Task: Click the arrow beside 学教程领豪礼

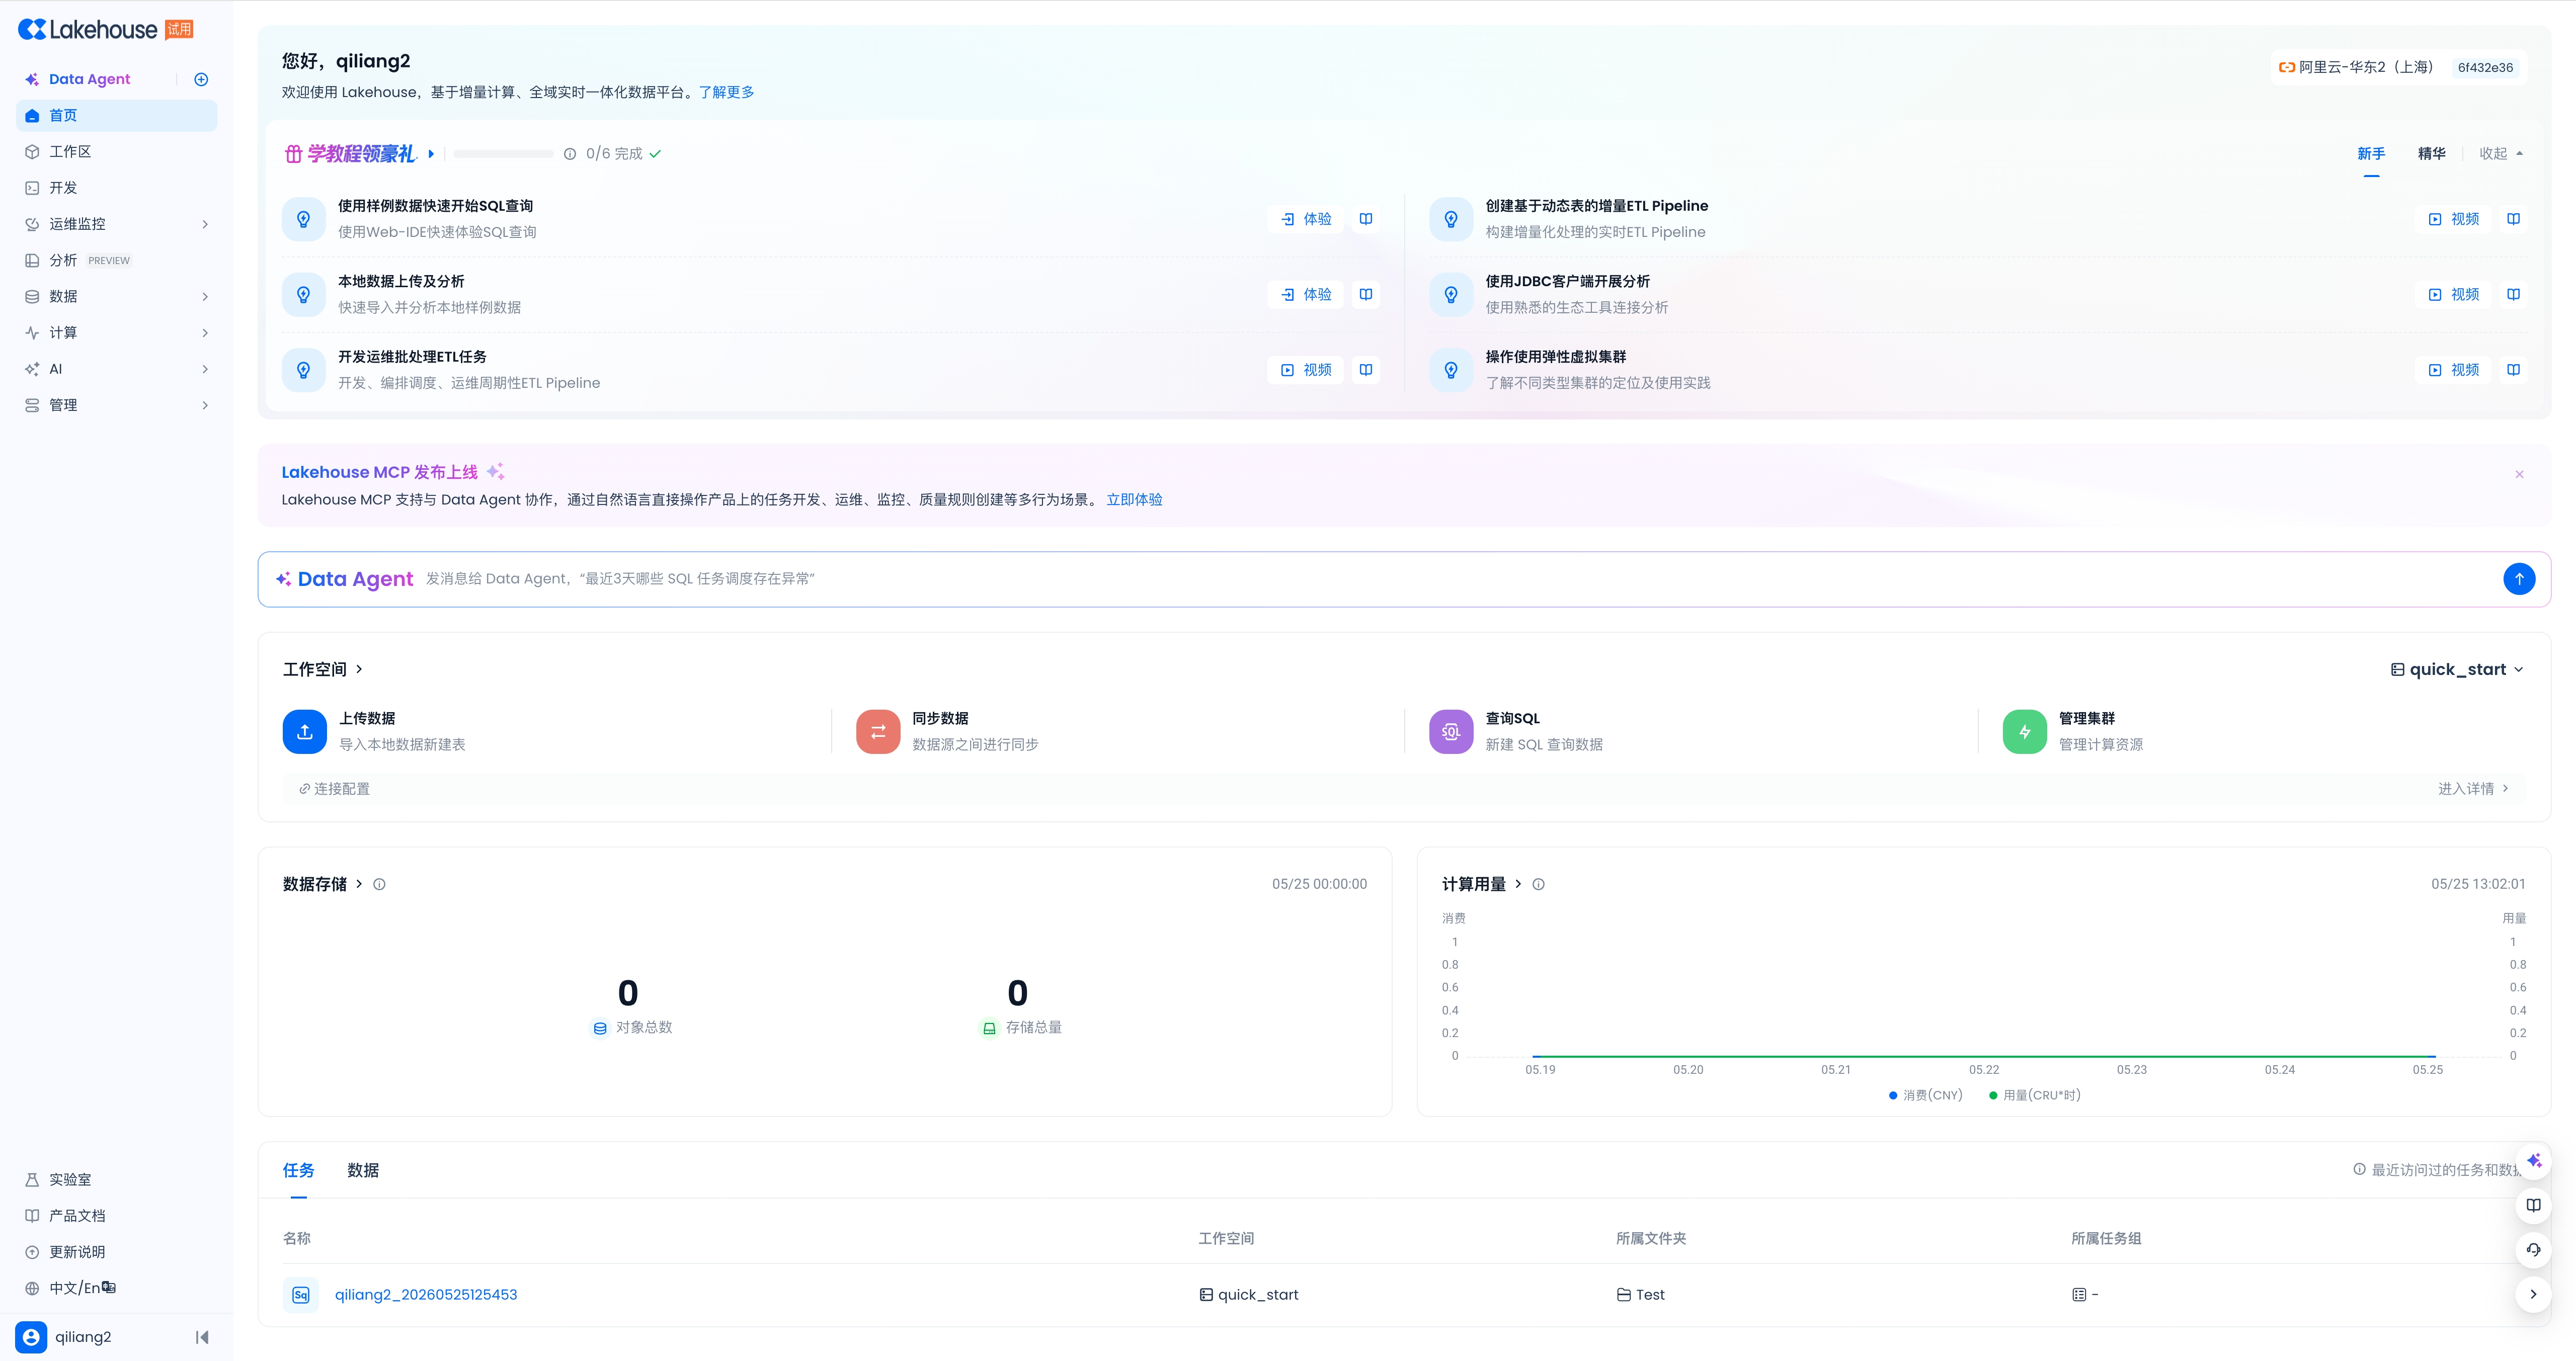Action: click(431, 154)
